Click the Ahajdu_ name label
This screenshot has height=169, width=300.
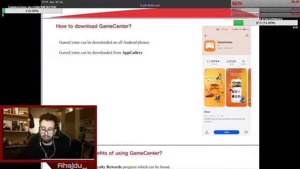[x=72, y=165]
